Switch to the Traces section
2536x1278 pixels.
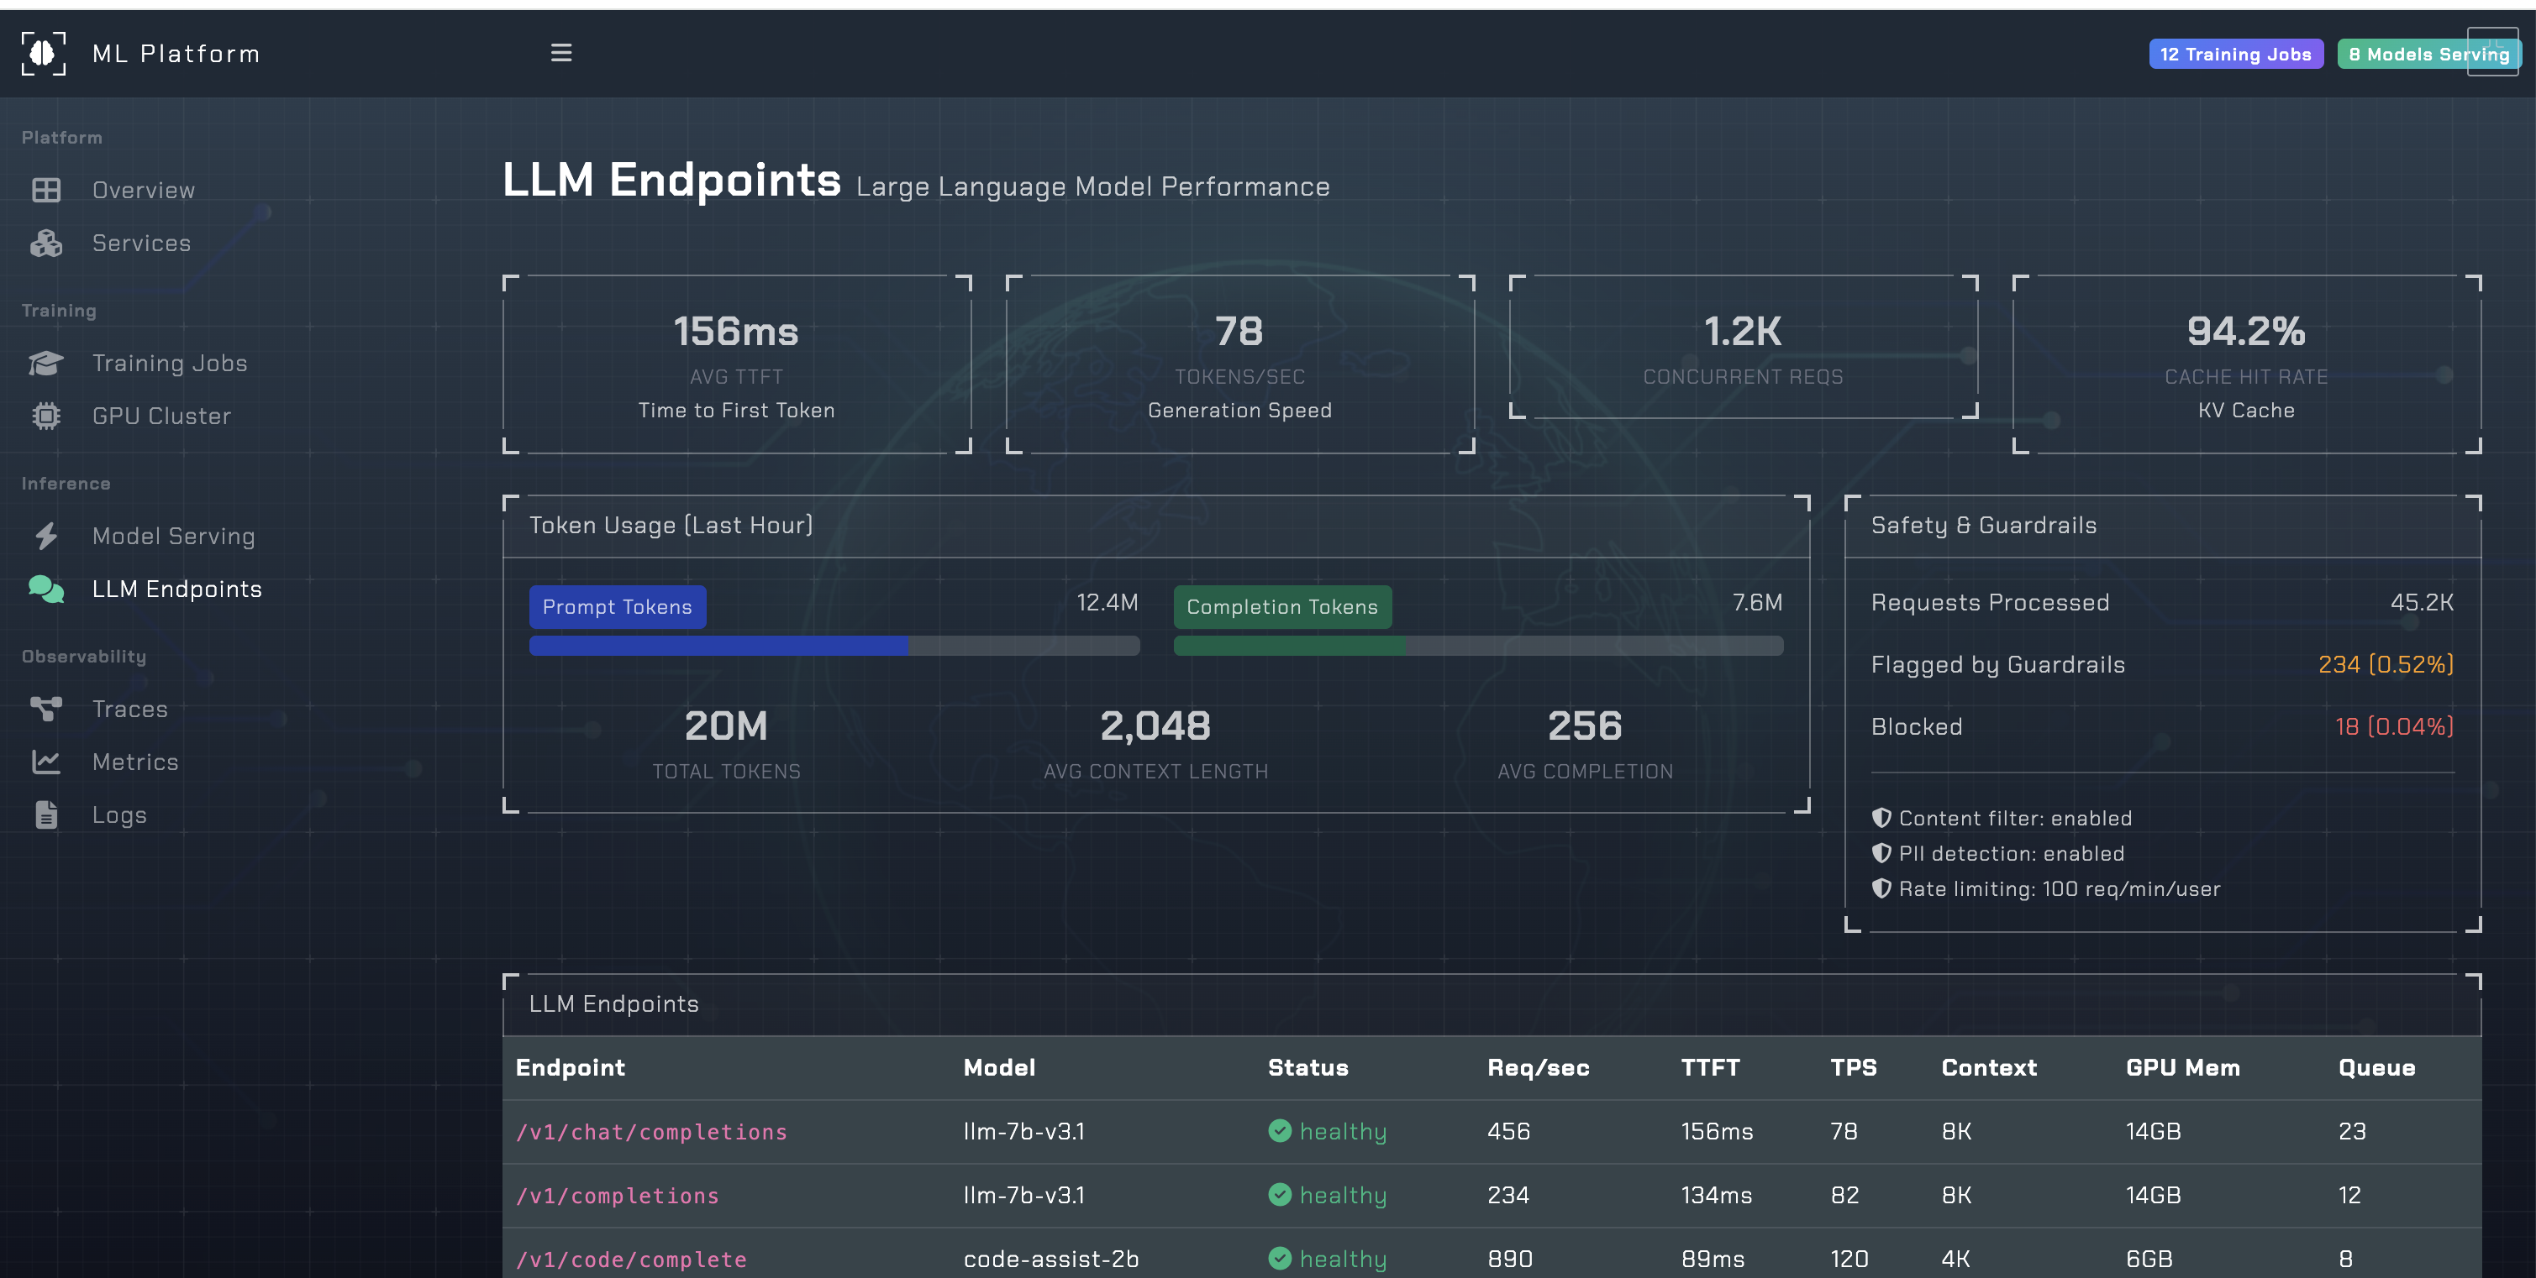(x=129, y=709)
